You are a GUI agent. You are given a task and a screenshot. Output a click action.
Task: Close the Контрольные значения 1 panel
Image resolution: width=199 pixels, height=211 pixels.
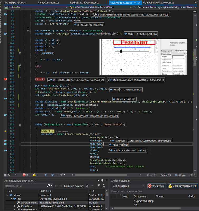(106, 181)
